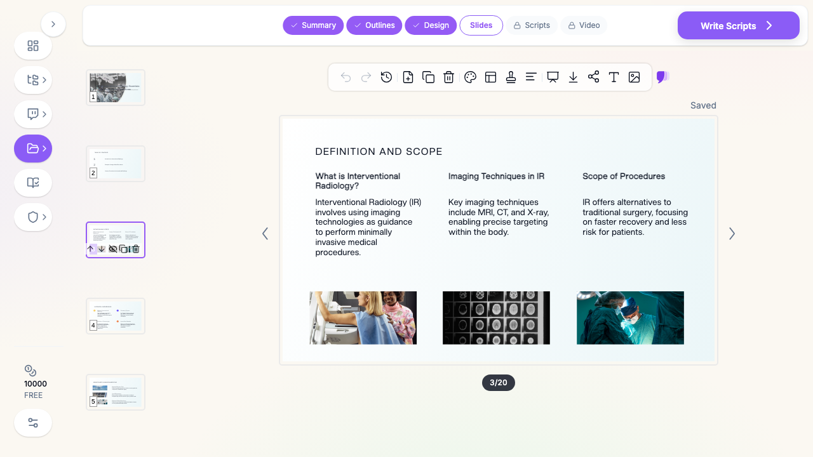Screen dimensions: 813x457
Task: Click heading 'Imaging Techniques in IR'
Action: tap(496, 176)
